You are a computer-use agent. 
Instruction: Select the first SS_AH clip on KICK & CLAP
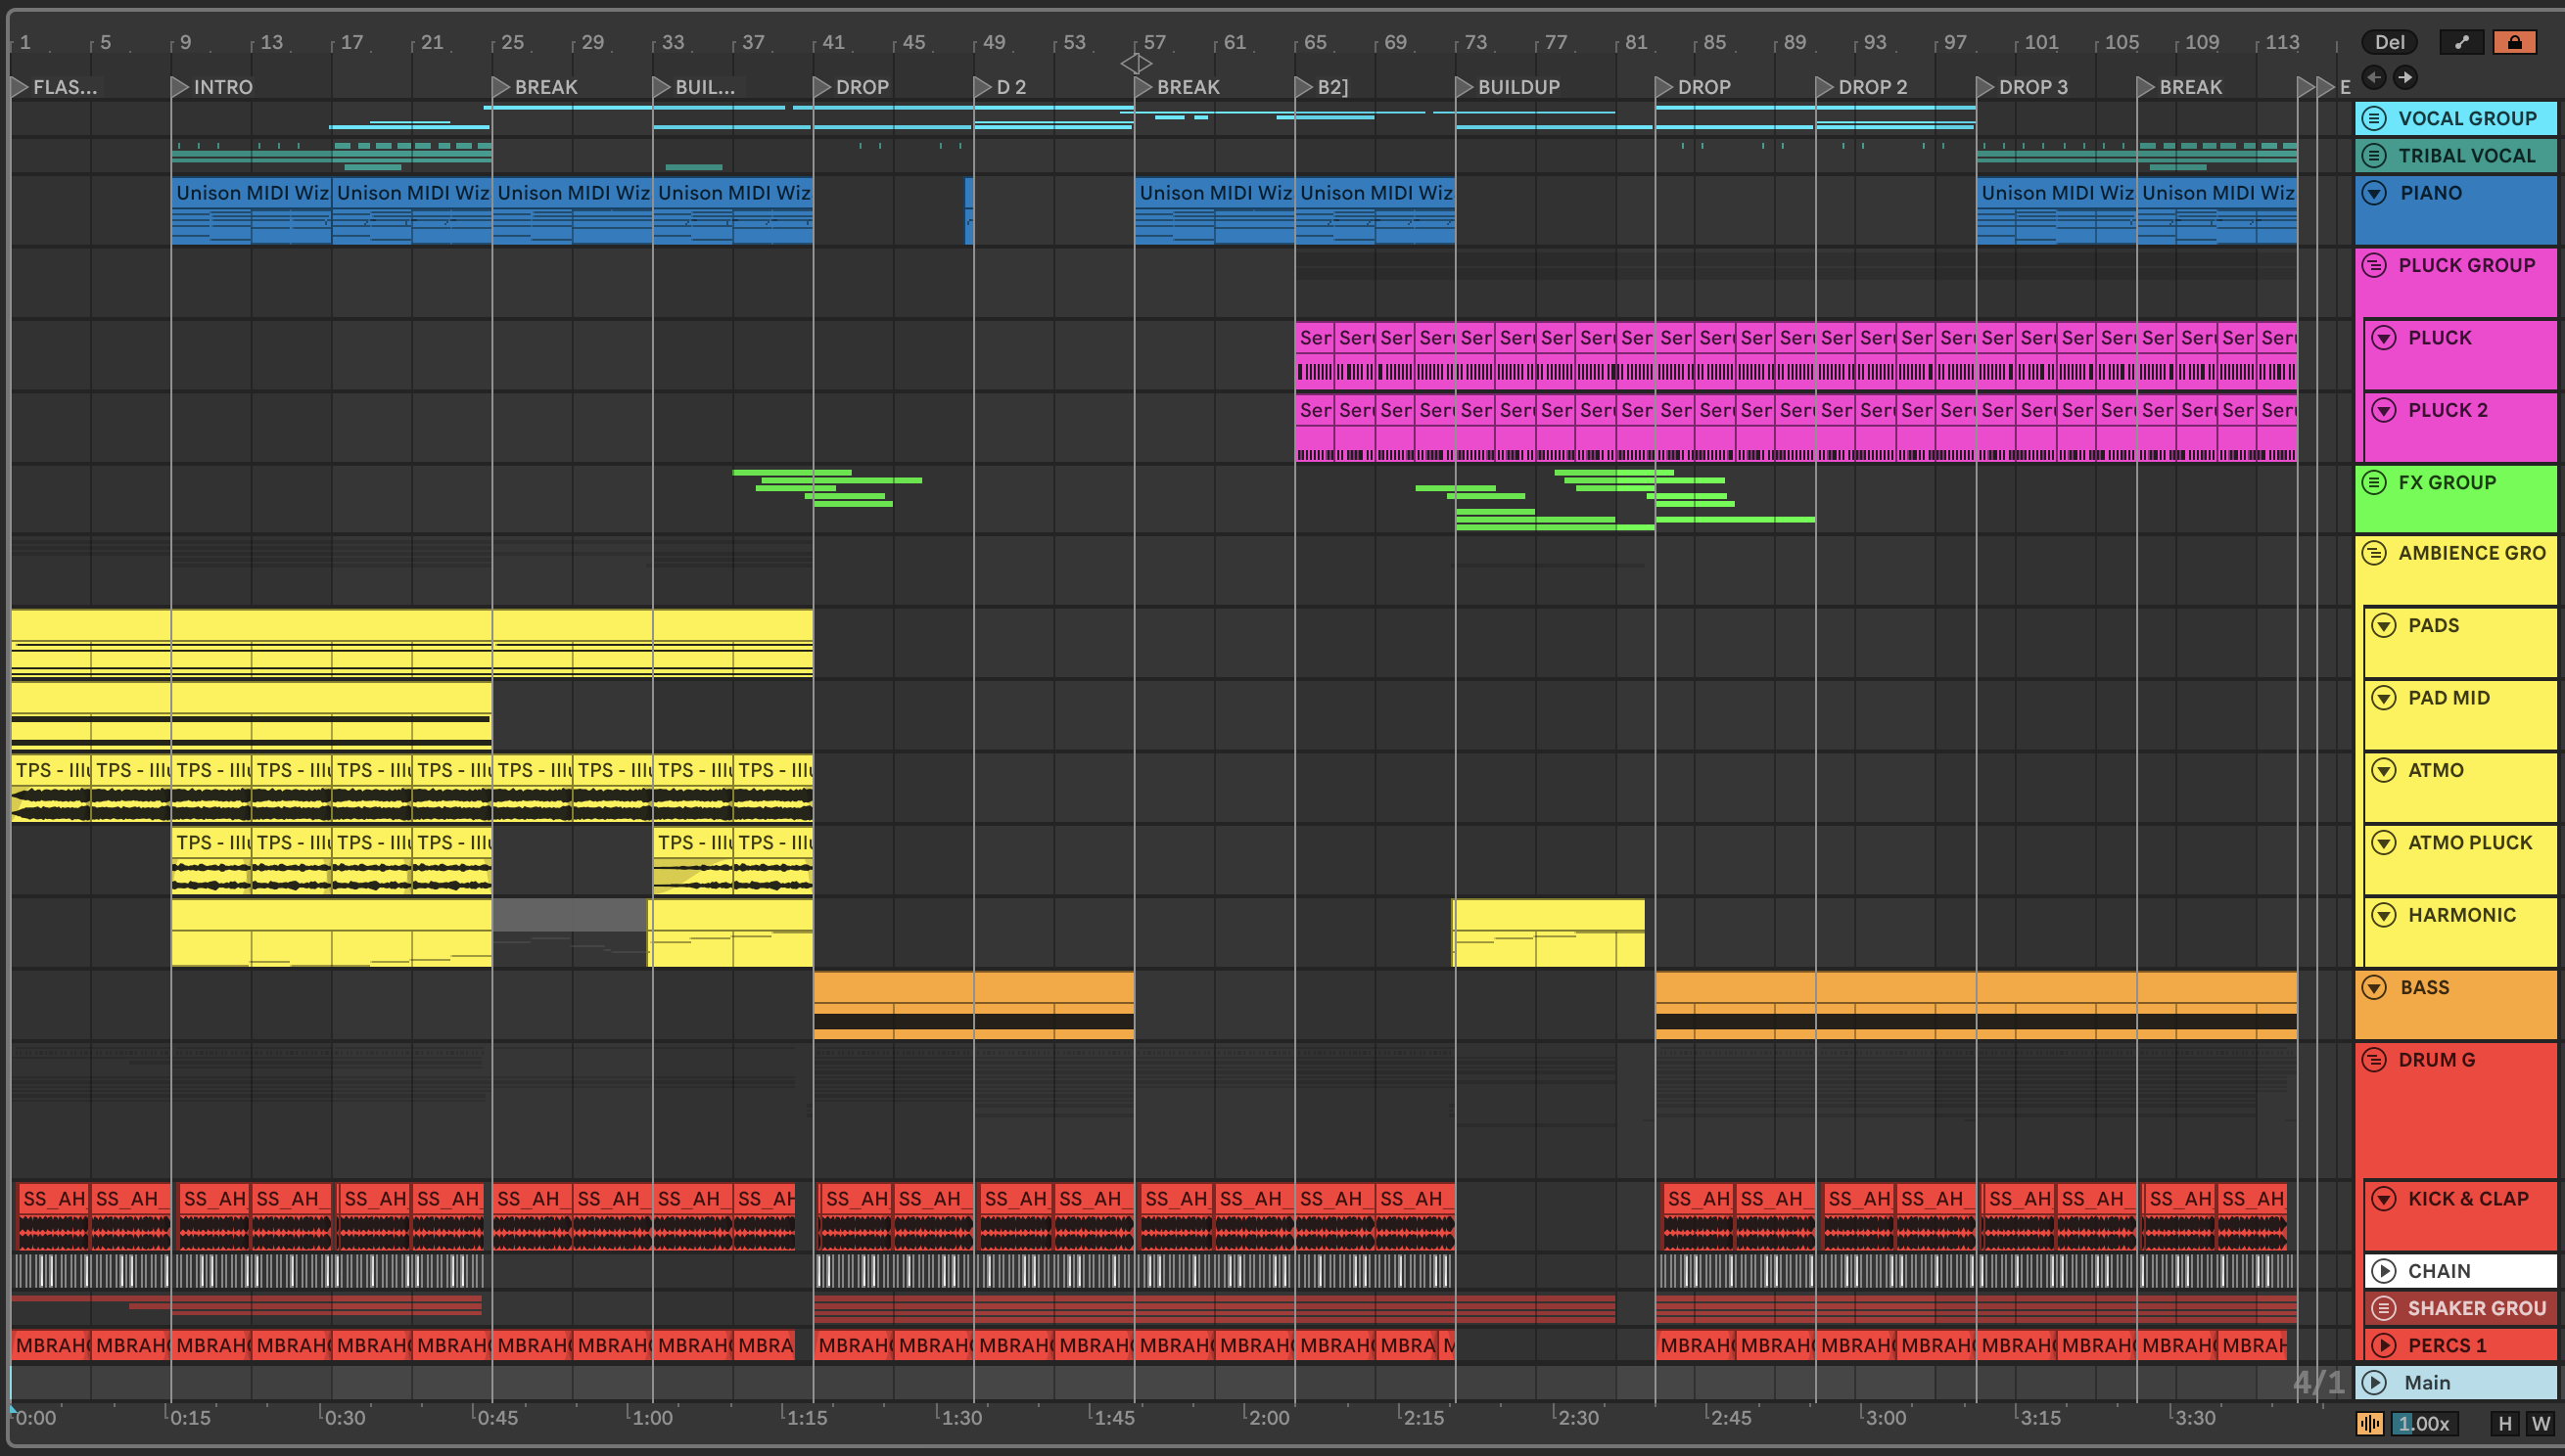click(53, 1216)
